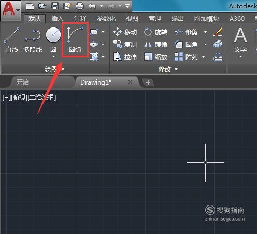Screen dimensions: 257x234
Task: Click the Save As icon
Action: [67, 6]
